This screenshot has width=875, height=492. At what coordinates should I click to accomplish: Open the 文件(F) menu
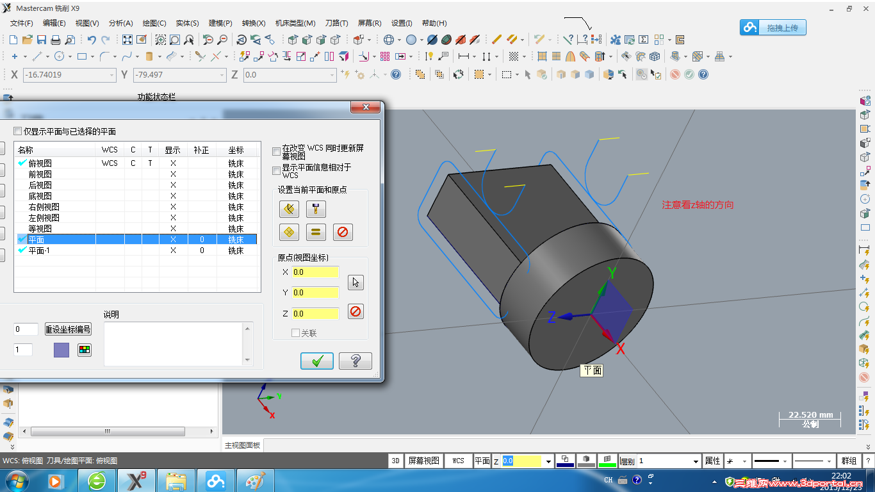(x=22, y=23)
